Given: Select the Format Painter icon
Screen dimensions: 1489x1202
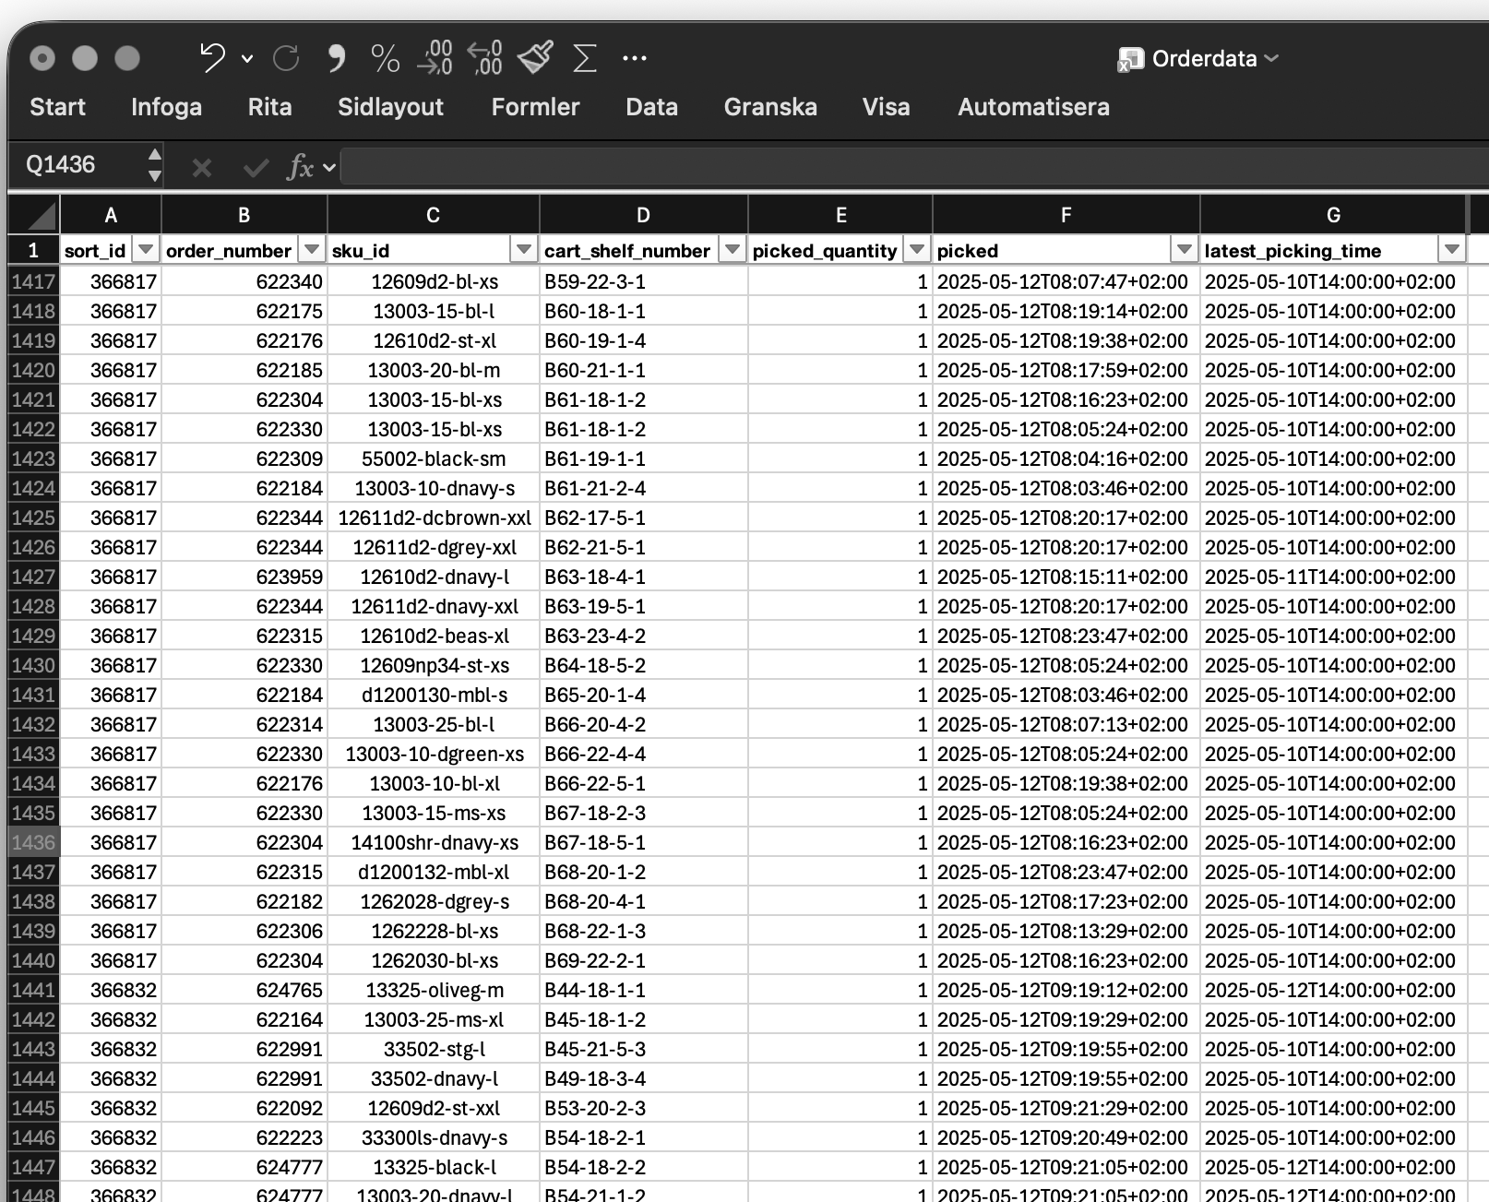Looking at the screenshot, I should coord(535,58).
